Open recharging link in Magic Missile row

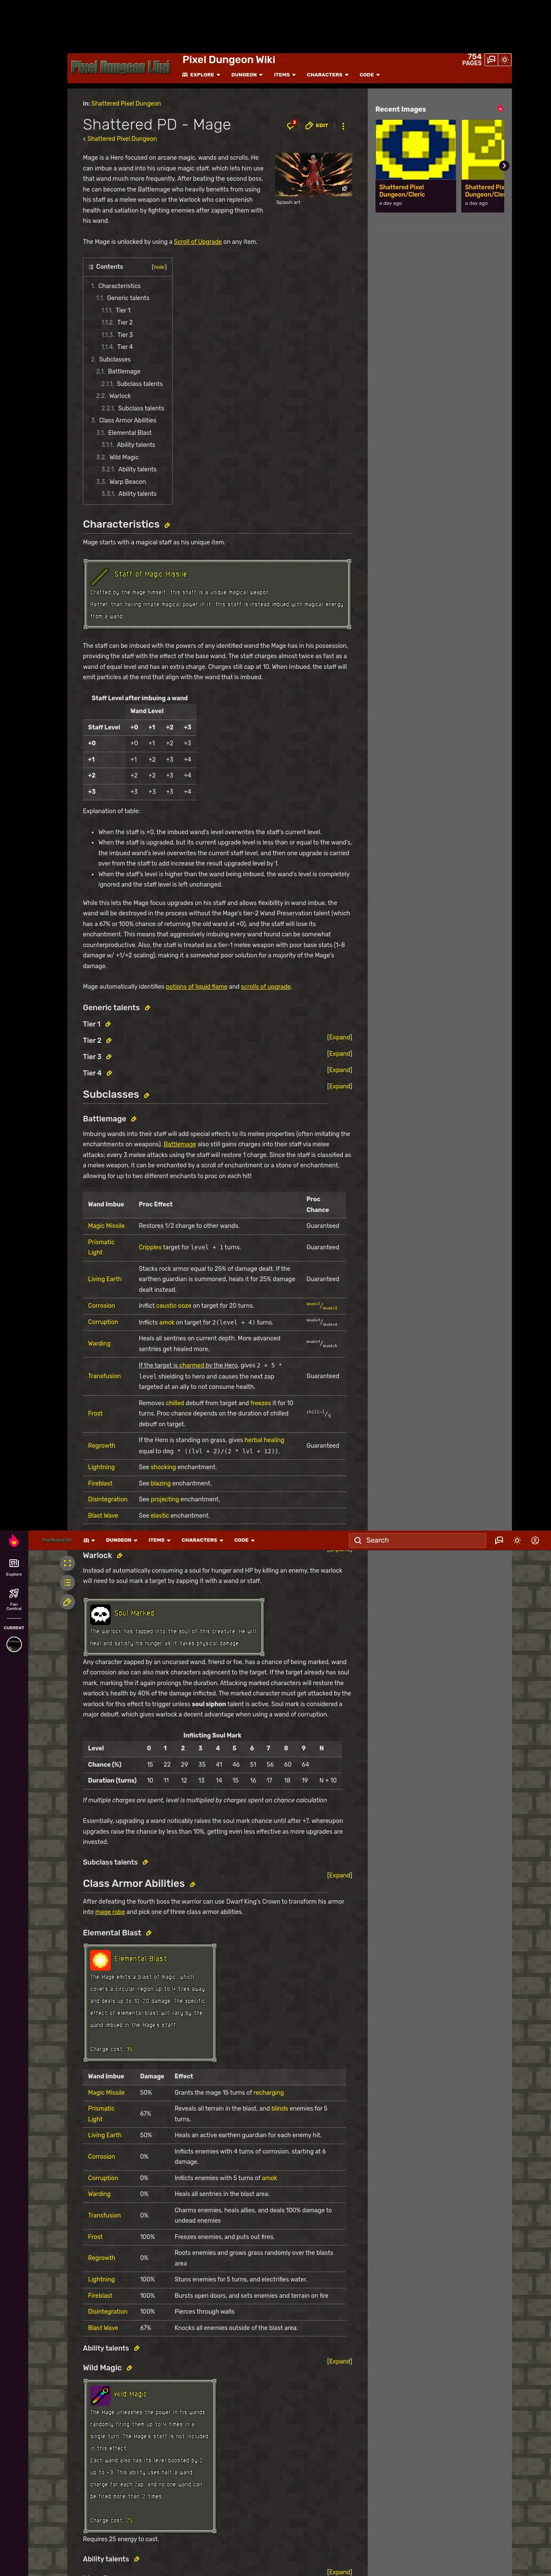click(x=268, y=2092)
